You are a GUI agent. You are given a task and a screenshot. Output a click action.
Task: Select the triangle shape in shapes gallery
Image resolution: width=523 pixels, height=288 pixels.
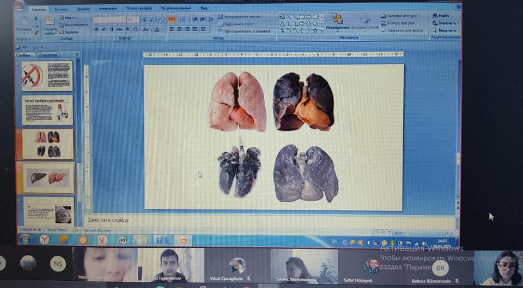click(x=282, y=23)
